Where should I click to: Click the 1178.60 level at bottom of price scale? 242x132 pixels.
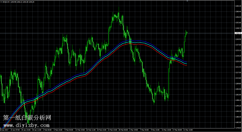point(238,128)
